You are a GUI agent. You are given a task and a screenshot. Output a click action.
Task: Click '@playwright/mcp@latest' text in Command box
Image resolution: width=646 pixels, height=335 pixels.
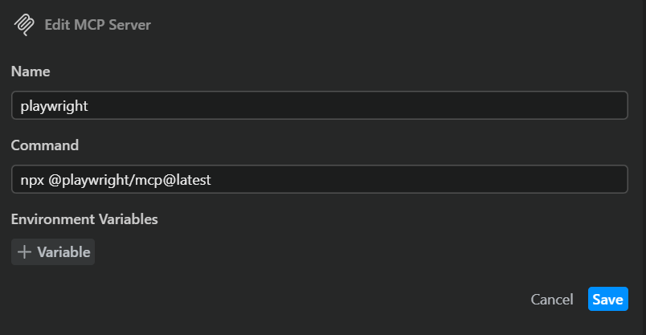click(129, 180)
